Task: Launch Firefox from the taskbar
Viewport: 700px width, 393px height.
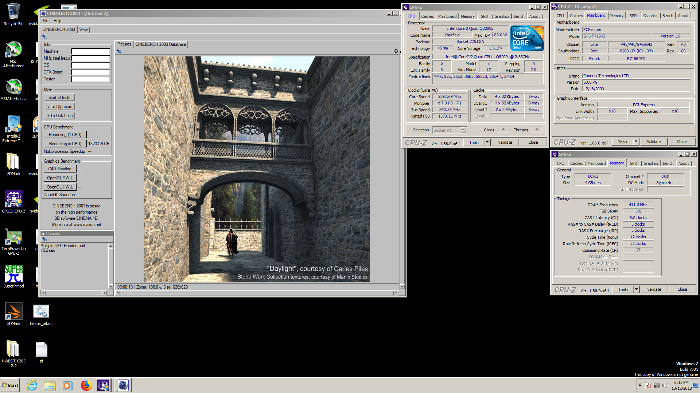Action: click(x=86, y=385)
